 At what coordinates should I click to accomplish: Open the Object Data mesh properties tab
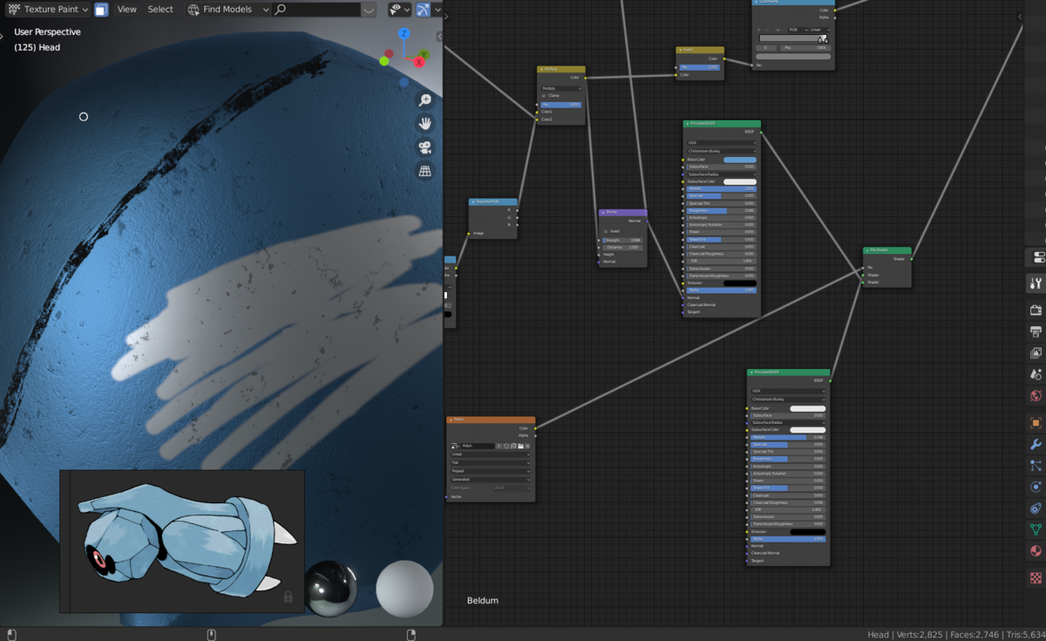point(1036,528)
